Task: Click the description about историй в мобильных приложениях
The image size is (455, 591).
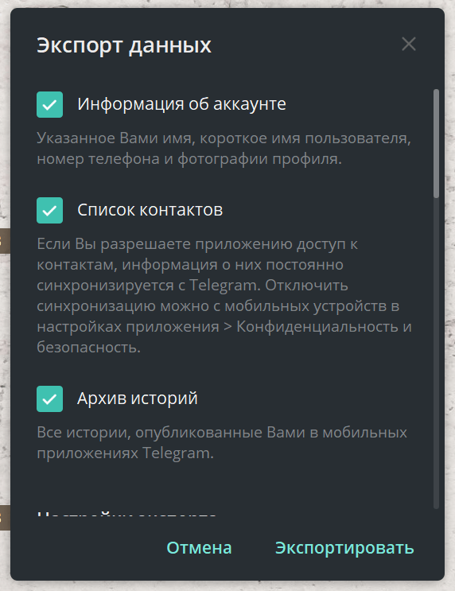Action: click(222, 442)
